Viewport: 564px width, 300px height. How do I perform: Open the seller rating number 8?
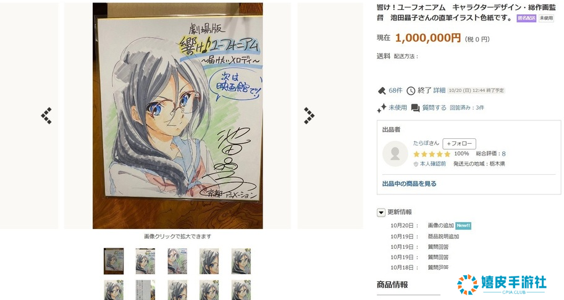tap(503, 154)
